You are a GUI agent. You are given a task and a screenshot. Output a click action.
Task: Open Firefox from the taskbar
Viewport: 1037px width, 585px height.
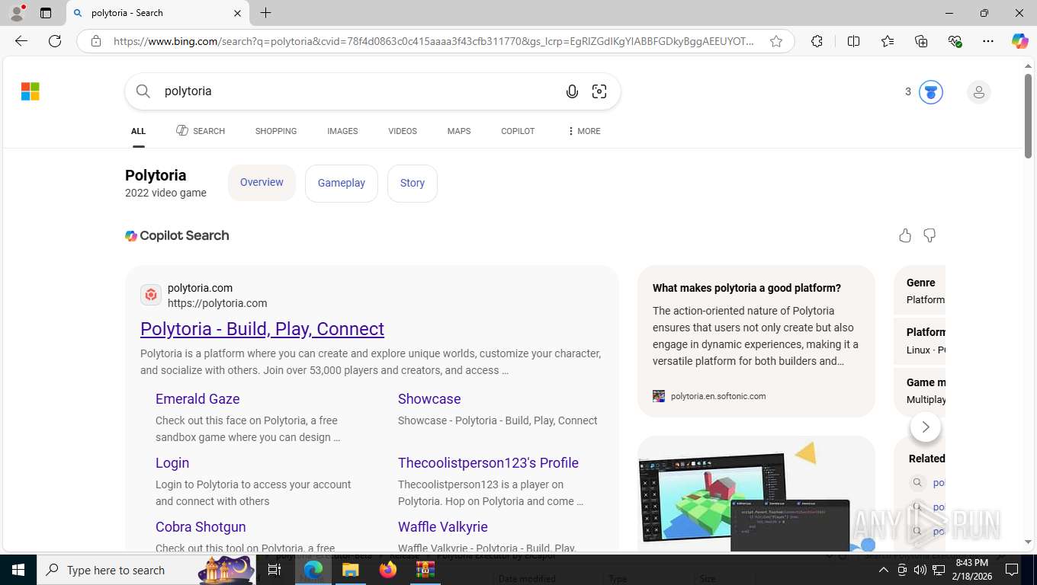coord(388,570)
